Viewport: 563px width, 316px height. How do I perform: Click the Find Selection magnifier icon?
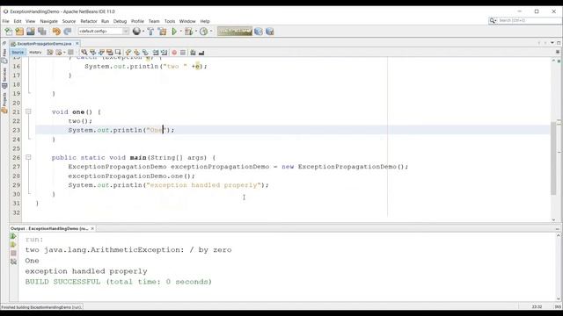(84, 53)
